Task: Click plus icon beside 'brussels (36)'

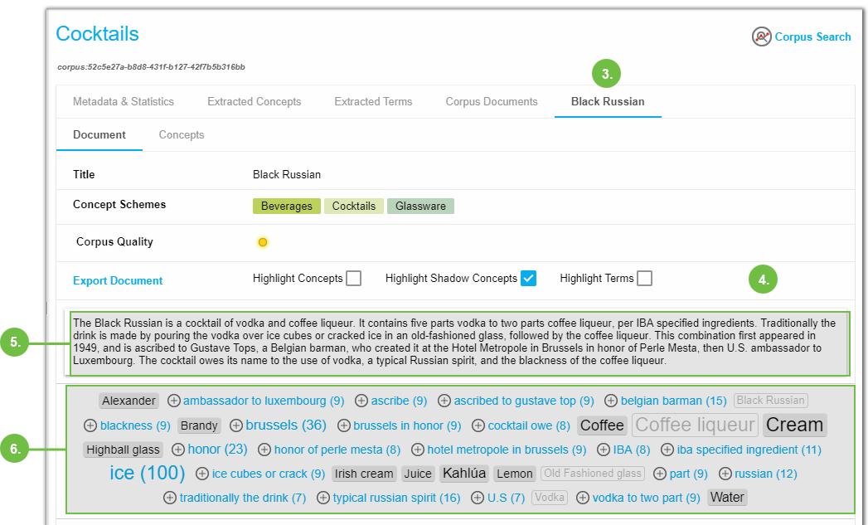Action: [x=236, y=425]
